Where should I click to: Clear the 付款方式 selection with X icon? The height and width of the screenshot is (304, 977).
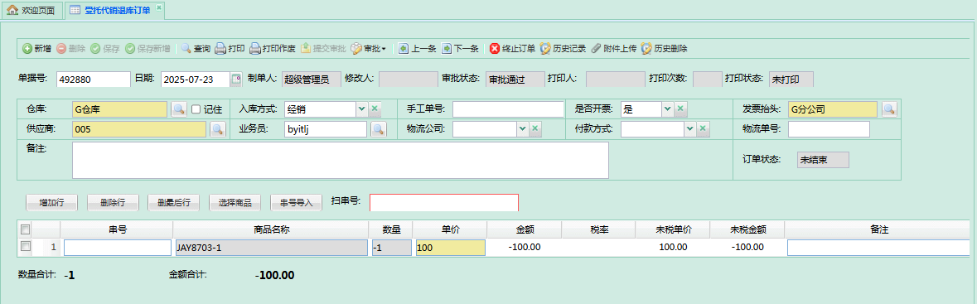click(703, 129)
